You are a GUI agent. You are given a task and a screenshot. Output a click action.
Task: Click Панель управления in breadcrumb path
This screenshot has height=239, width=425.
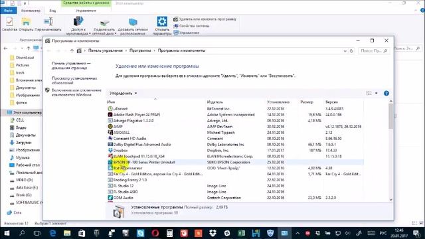coord(105,50)
